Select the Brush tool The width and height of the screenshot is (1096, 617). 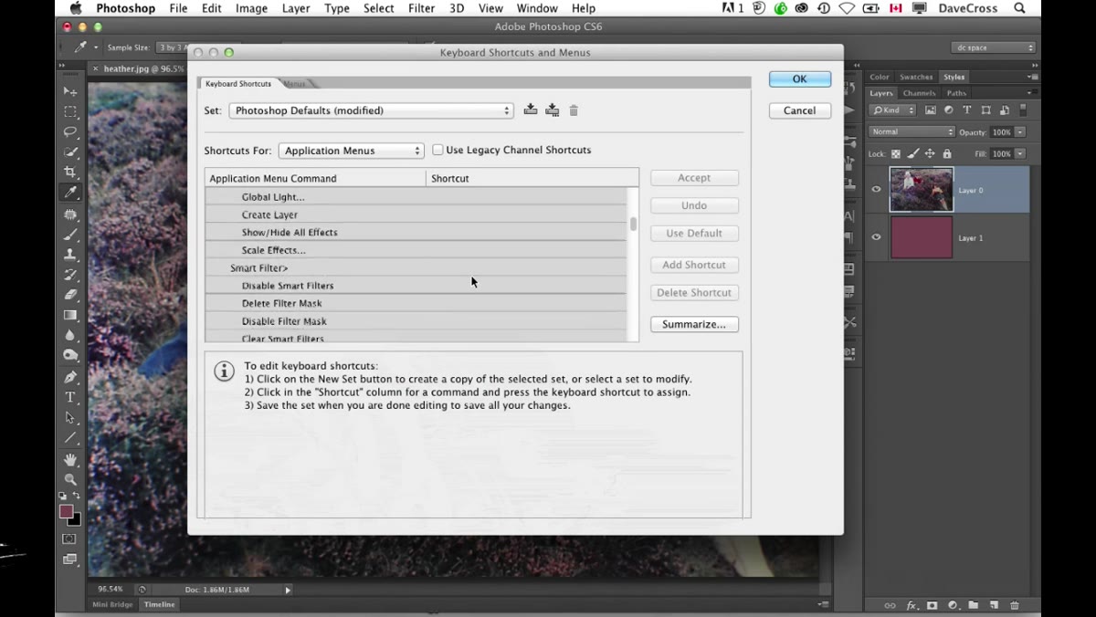70,235
